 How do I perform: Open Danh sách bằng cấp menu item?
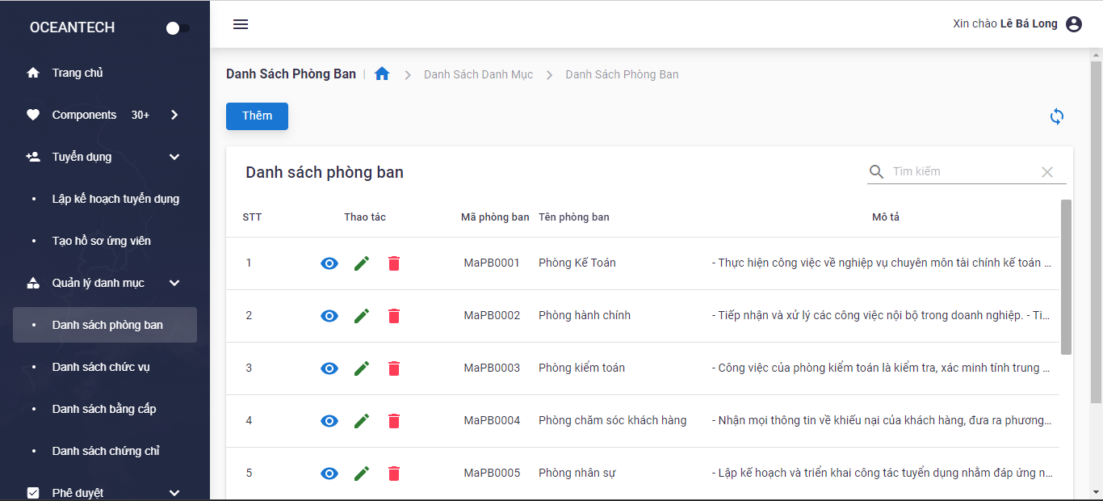coord(105,409)
